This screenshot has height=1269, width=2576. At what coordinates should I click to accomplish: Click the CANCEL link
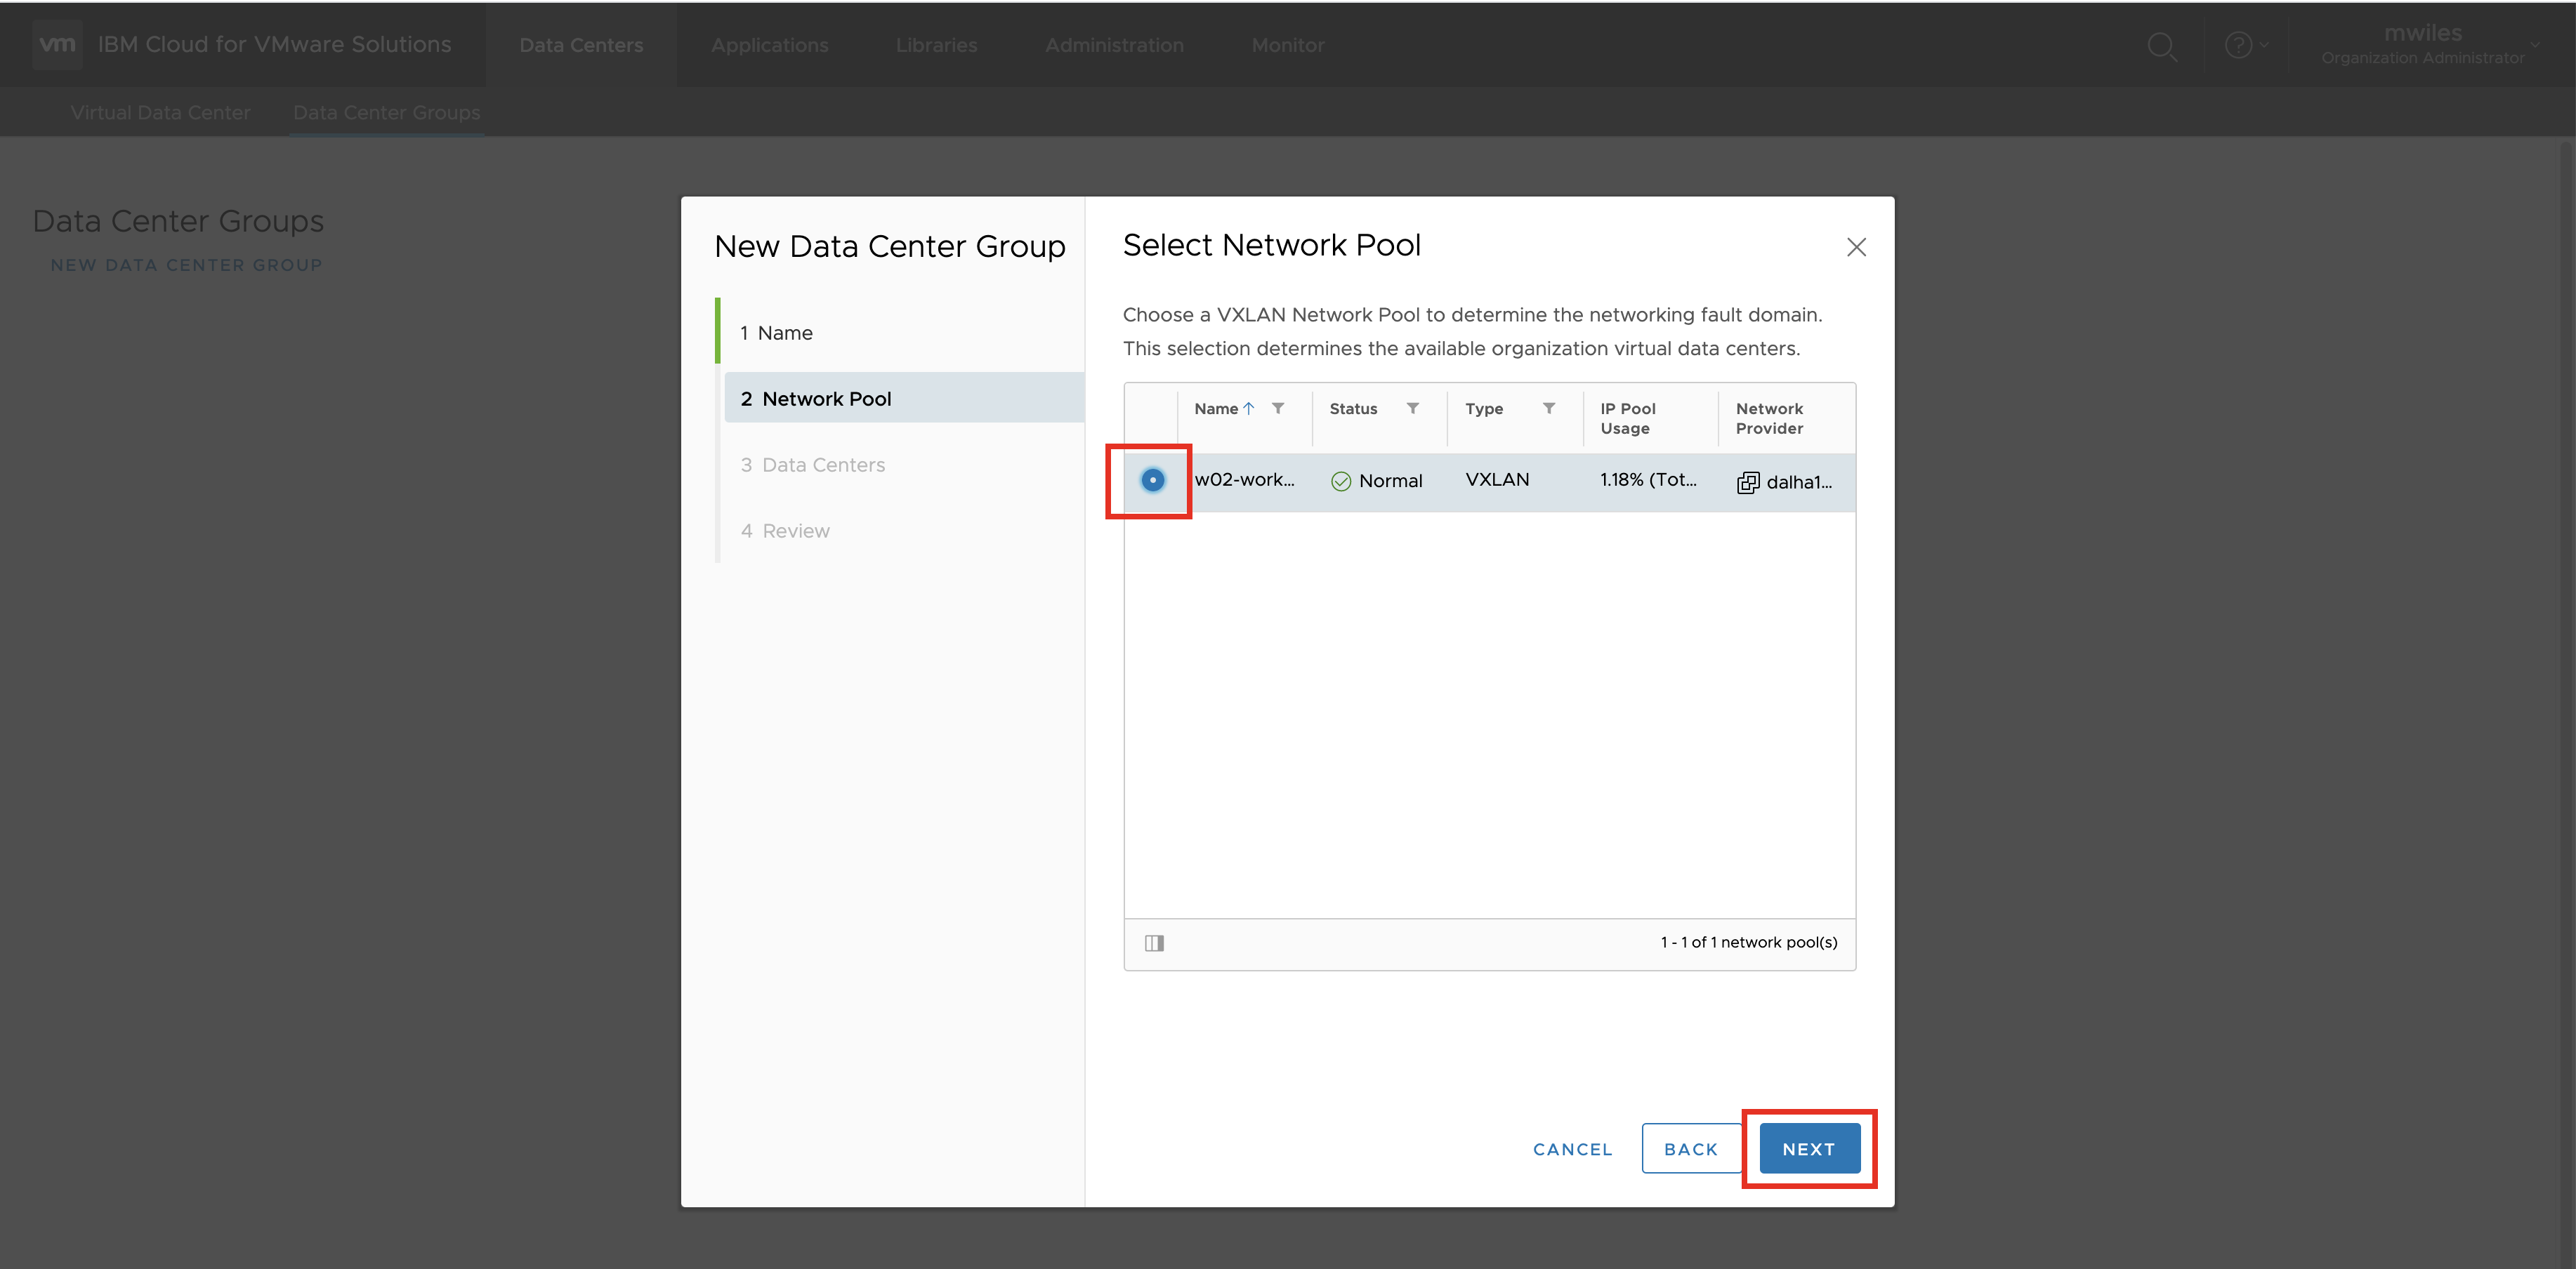click(1572, 1149)
